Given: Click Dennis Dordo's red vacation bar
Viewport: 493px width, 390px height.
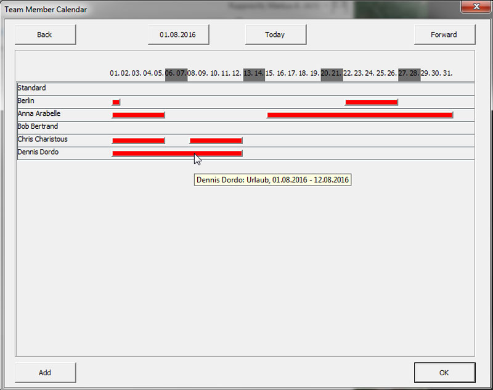Looking at the screenshot, I should 177,153.
